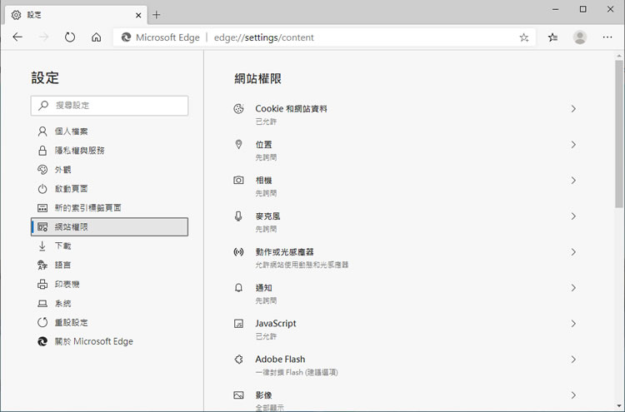Click the 搜尋設定 search field
625x412 pixels.
pyautogui.click(x=110, y=106)
